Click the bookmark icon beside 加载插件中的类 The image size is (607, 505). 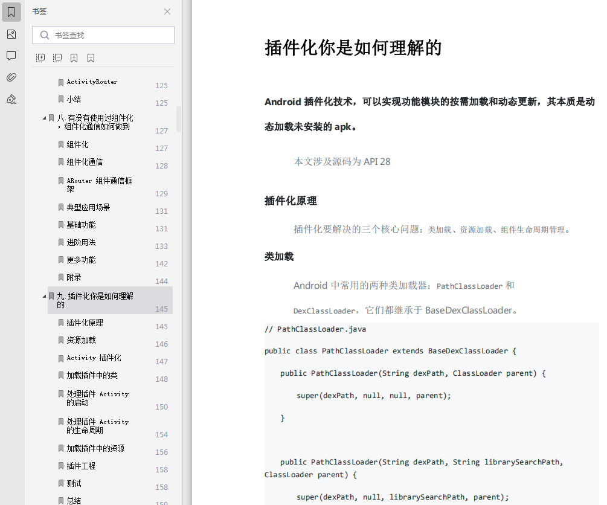[61, 375]
